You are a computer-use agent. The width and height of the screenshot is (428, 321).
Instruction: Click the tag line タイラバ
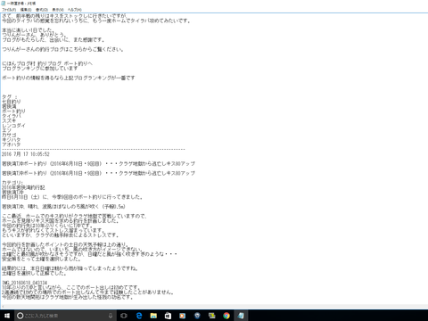click(x=12, y=116)
